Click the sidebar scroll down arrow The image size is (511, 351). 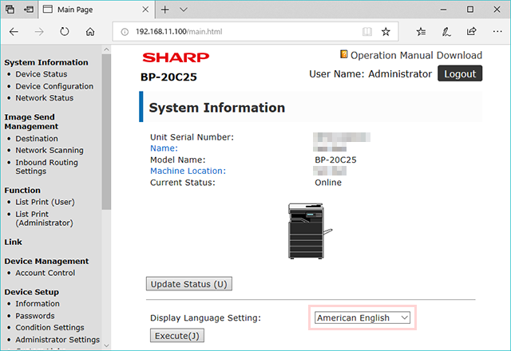pyautogui.click(x=106, y=345)
